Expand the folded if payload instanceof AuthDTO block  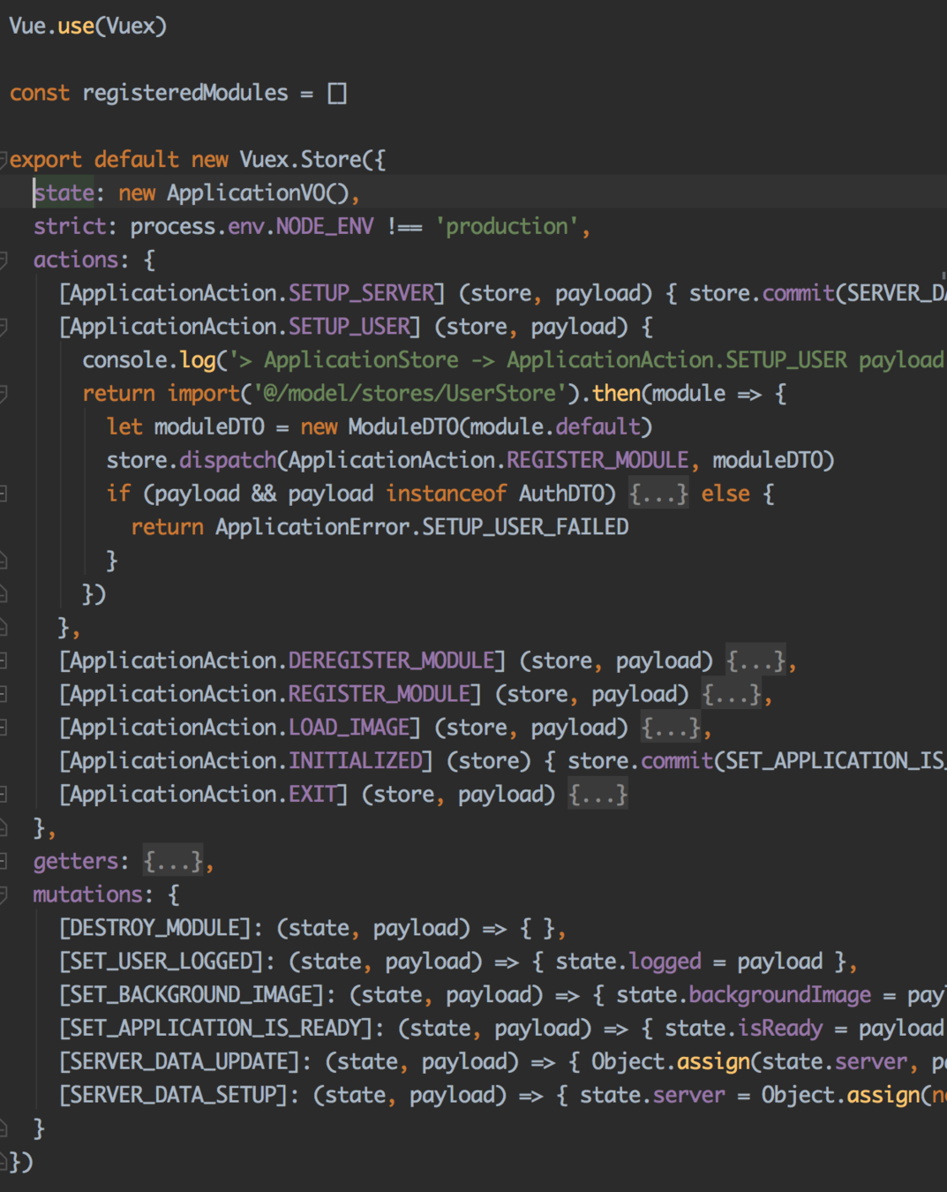3,494
